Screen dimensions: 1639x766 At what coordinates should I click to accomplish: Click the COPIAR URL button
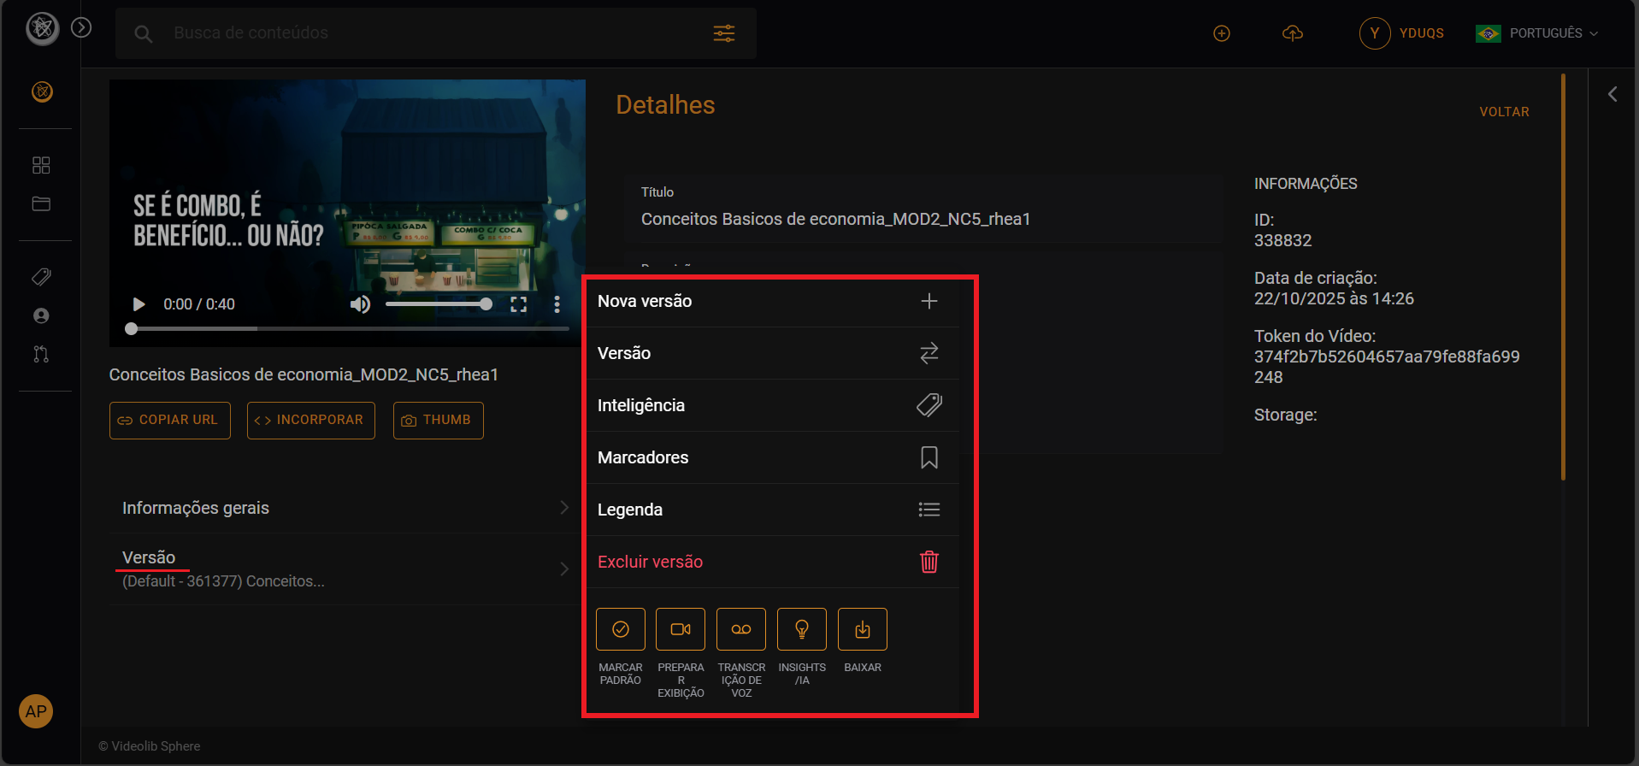[x=170, y=421]
